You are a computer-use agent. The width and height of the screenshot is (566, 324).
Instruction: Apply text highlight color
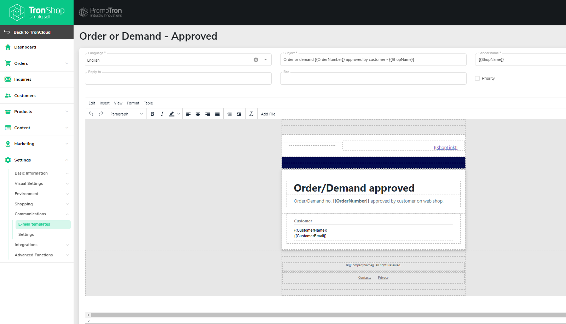172,114
